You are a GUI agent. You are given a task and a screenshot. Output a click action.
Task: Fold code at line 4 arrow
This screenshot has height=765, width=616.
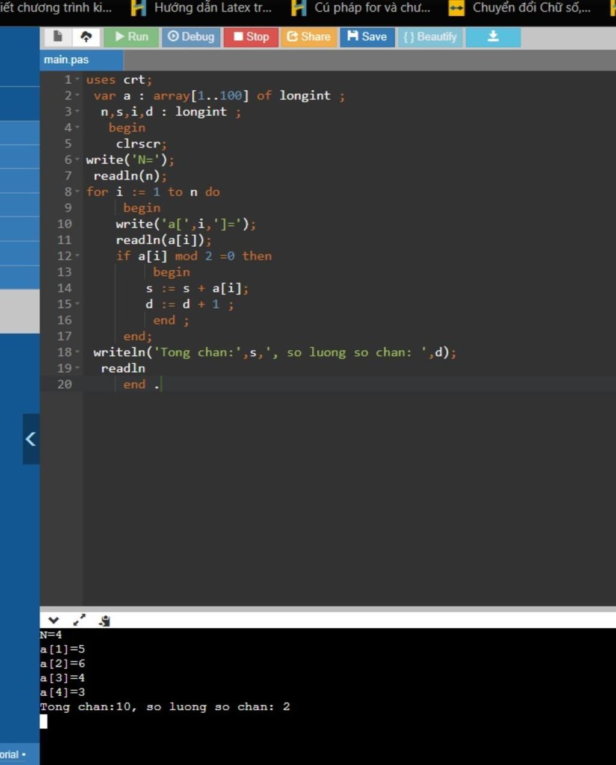[x=77, y=128]
